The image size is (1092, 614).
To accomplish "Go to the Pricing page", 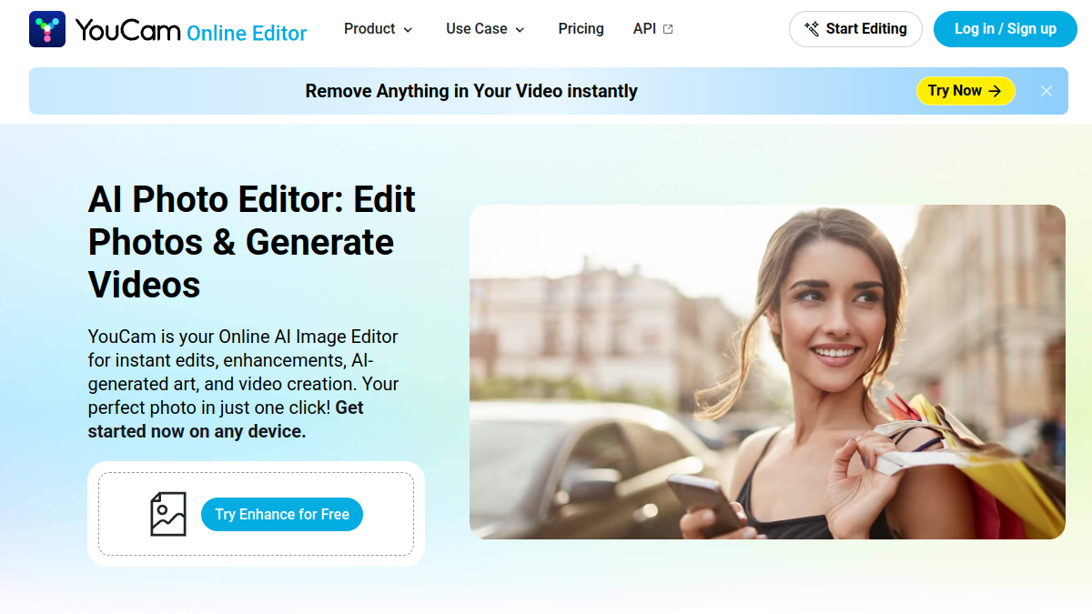I will click(x=581, y=29).
